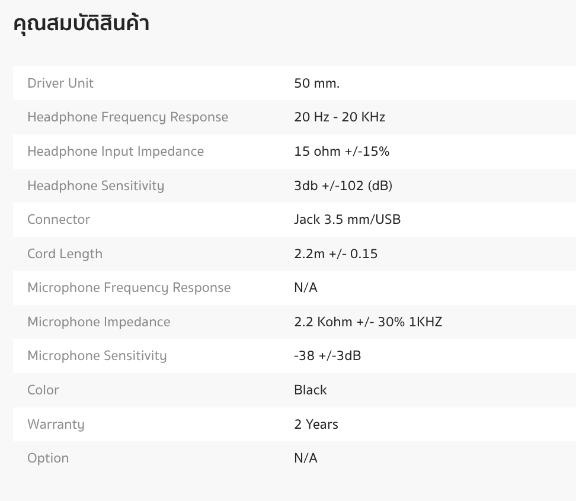576x501 pixels.
Task: Select the Microphone Sensitivity label
Action: [97, 356]
